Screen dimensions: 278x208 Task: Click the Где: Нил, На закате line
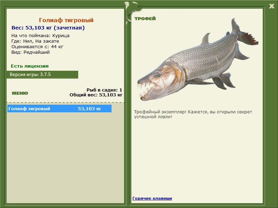coord(35,41)
